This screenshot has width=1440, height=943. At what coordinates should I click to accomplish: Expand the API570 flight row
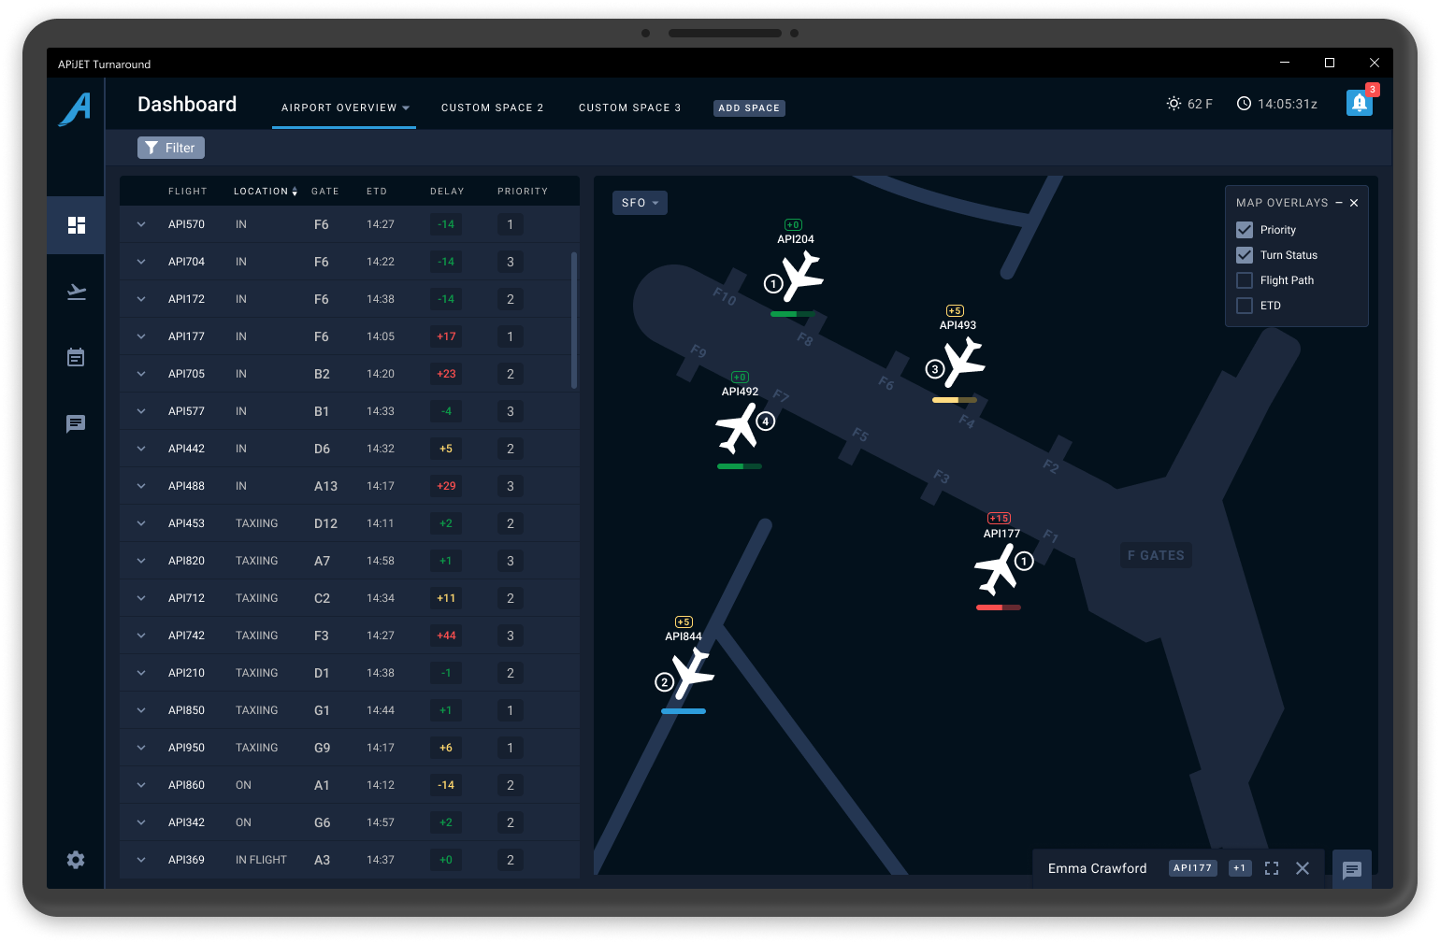(141, 224)
